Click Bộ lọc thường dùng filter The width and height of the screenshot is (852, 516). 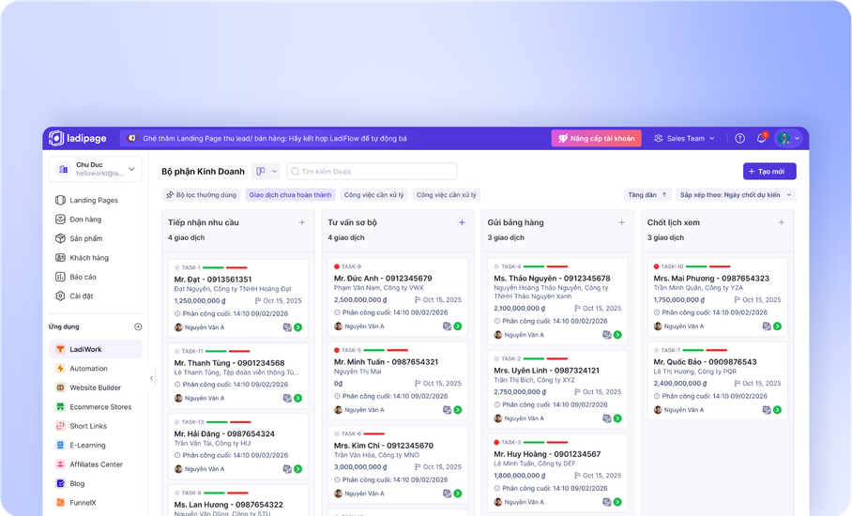[201, 195]
